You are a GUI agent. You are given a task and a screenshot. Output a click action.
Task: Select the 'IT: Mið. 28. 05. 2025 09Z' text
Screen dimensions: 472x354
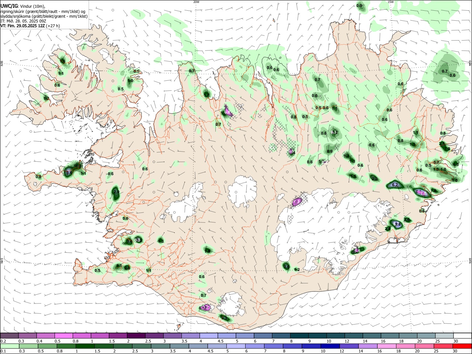[23, 21]
